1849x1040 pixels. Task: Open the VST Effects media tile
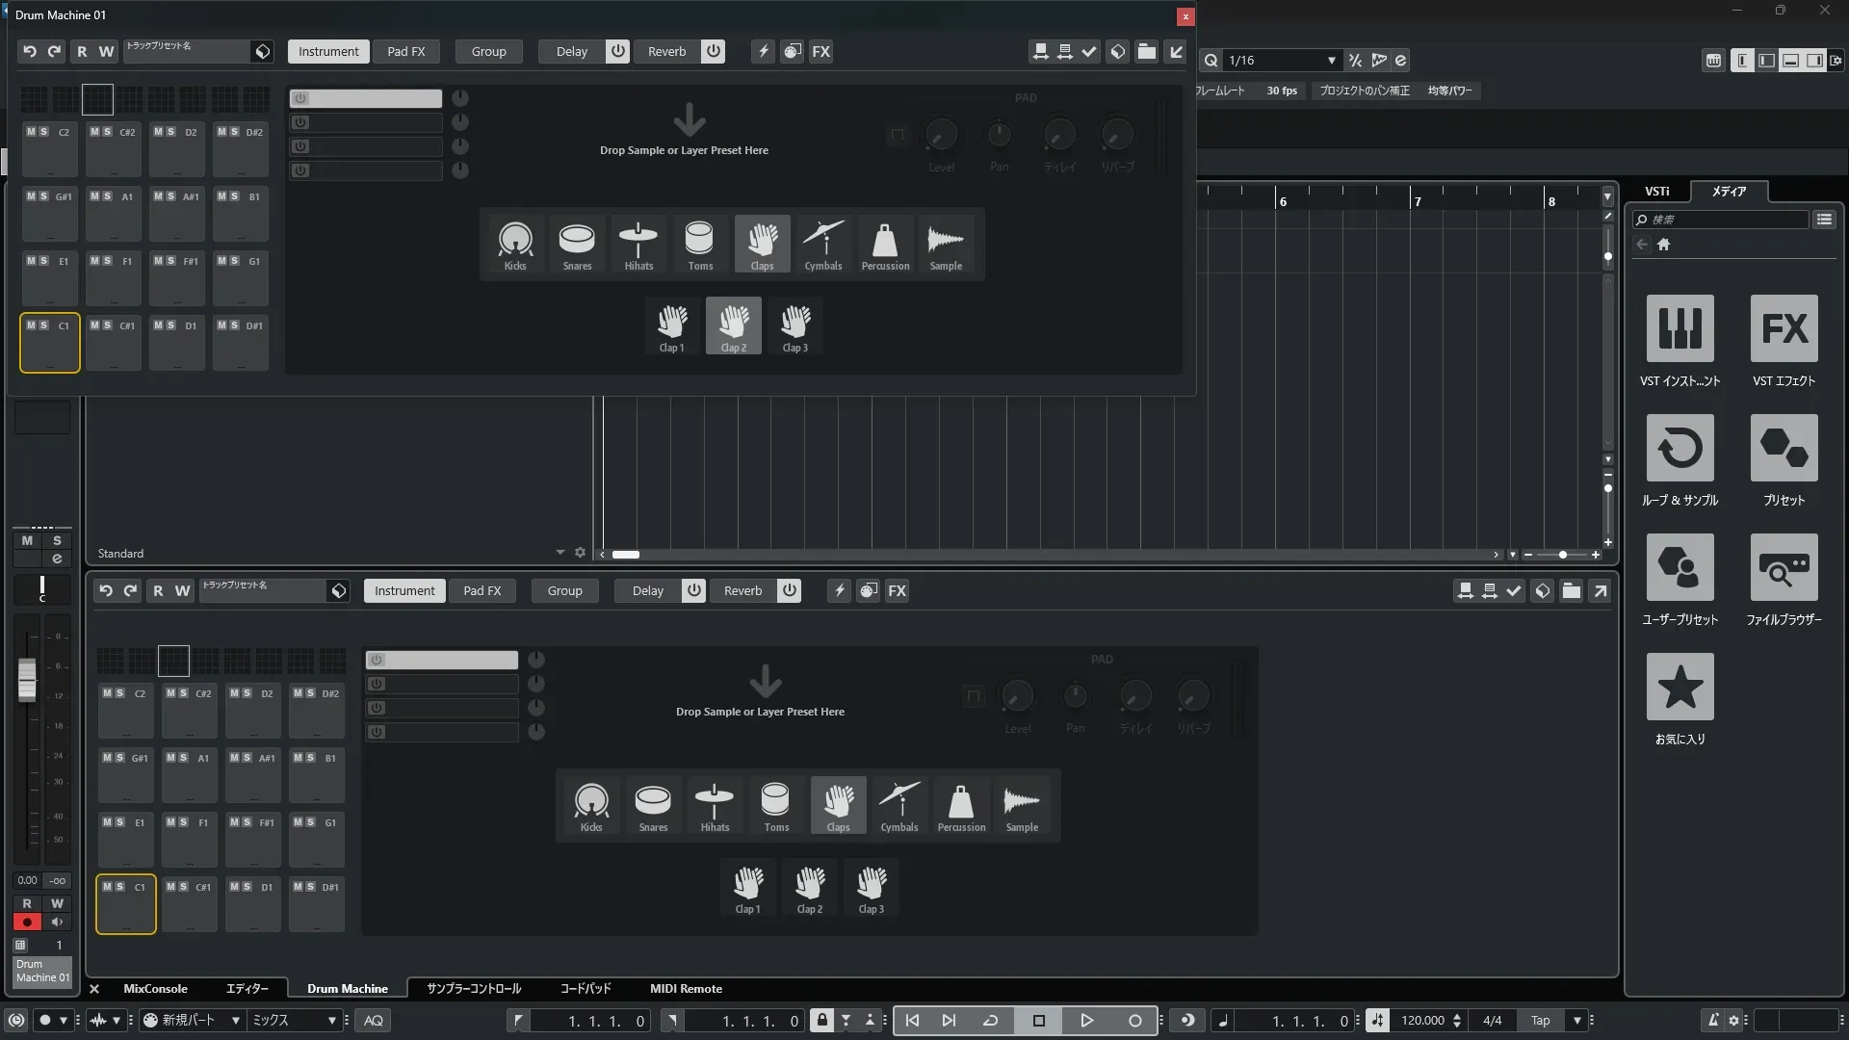coord(1784,329)
